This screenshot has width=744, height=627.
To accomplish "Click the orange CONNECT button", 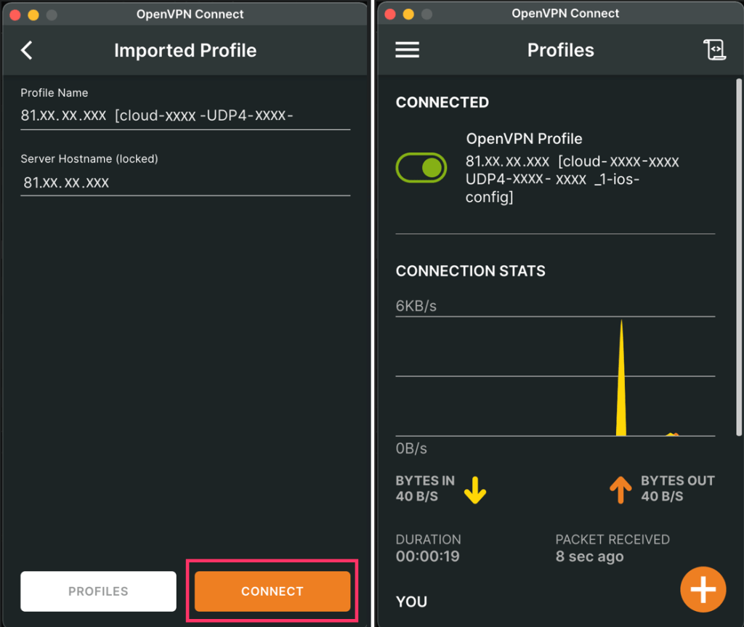I will point(272,591).
